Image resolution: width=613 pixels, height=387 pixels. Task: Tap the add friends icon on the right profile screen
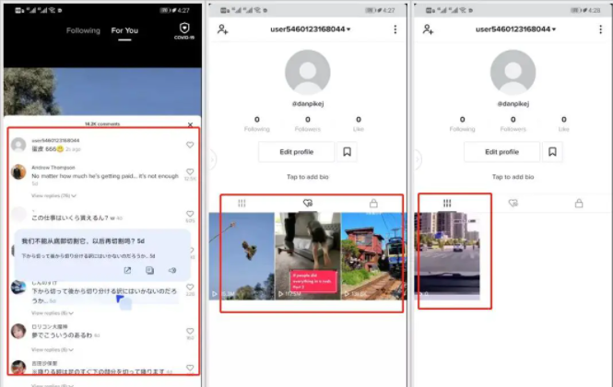pyautogui.click(x=428, y=29)
